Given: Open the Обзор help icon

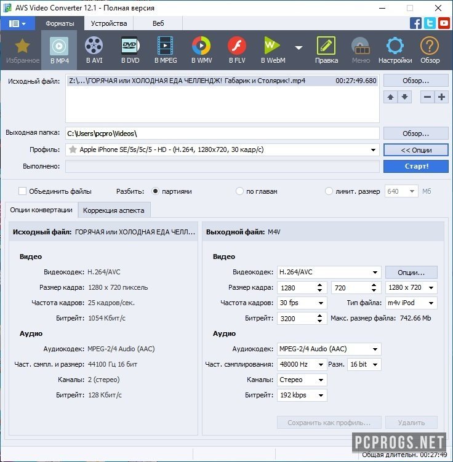Looking at the screenshot, I should (x=430, y=50).
